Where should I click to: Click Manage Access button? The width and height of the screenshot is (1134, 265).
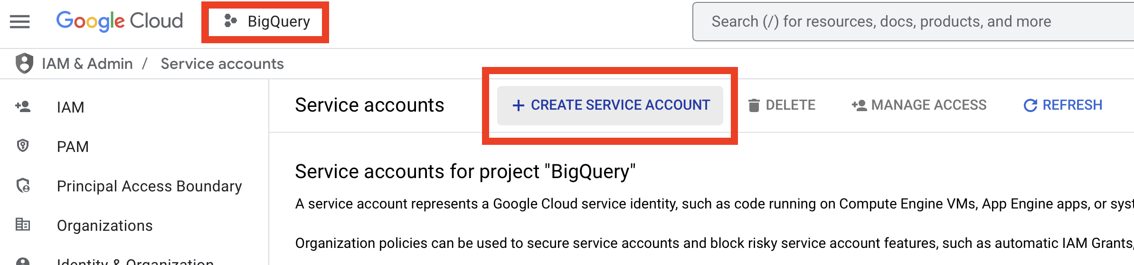[x=919, y=105]
